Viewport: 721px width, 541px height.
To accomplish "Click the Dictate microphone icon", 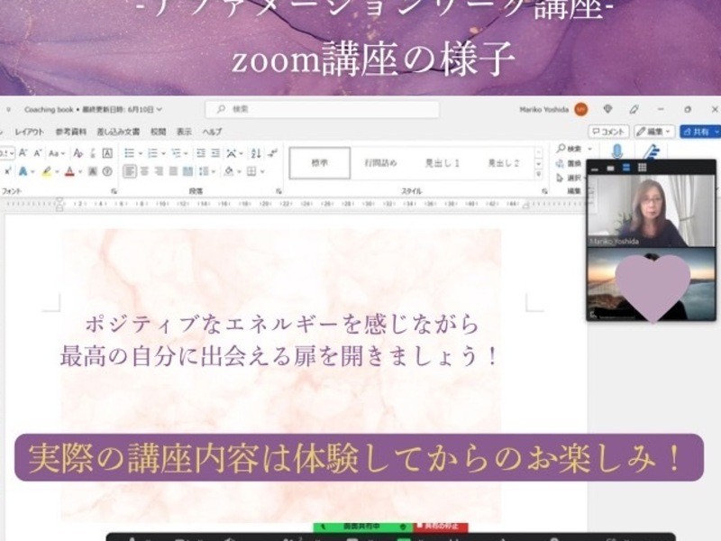I will click(x=617, y=151).
